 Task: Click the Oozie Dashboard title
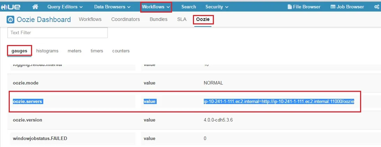tap(44, 20)
